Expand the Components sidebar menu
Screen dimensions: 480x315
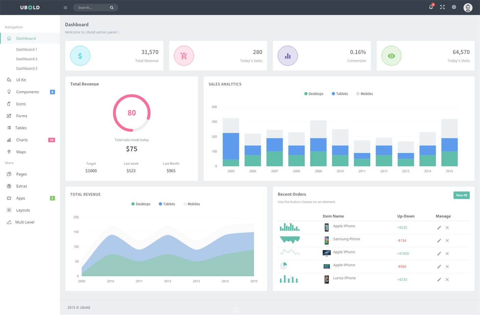(x=27, y=92)
